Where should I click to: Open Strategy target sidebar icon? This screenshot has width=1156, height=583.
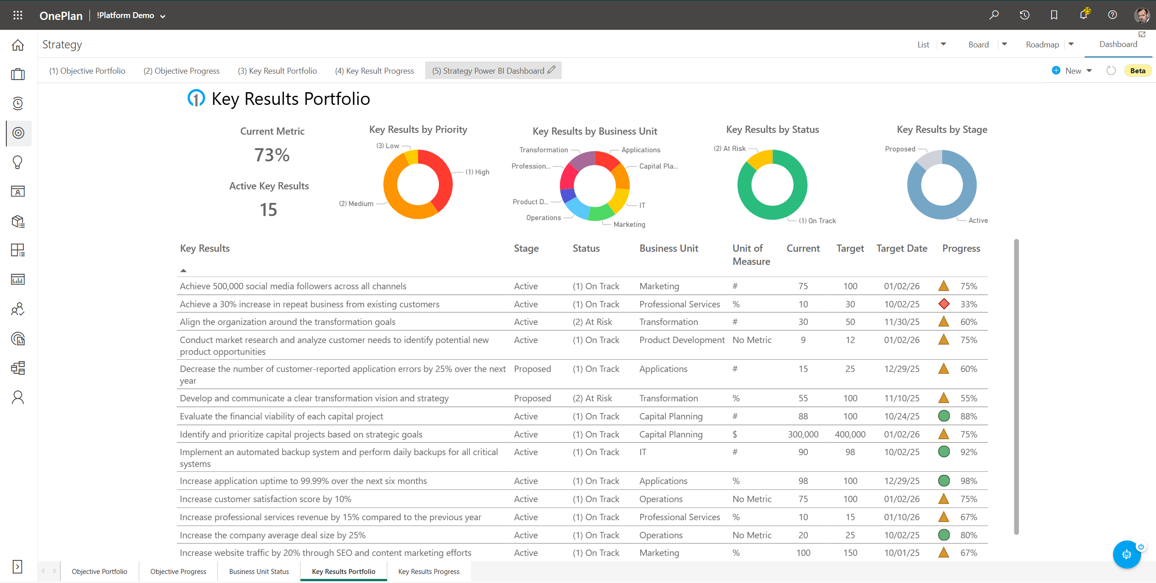click(19, 133)
